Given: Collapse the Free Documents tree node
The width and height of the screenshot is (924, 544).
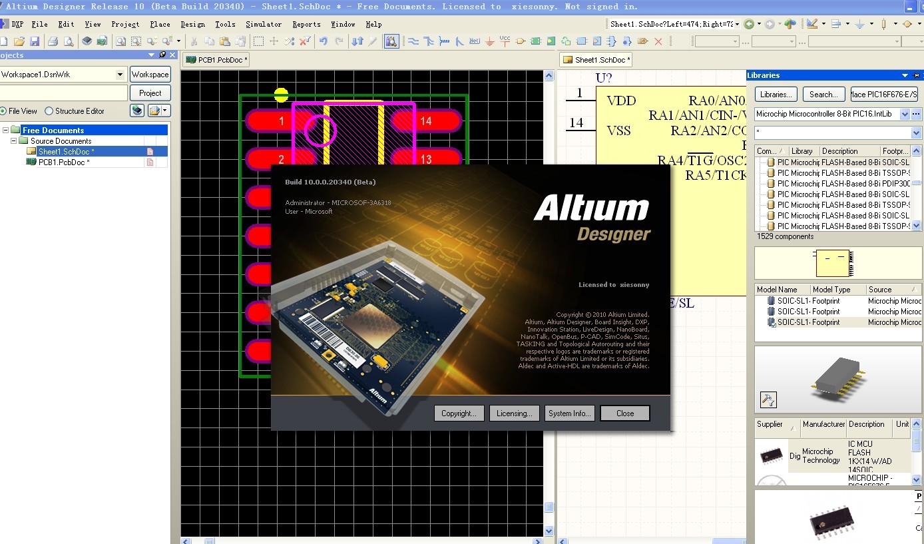Looking at the screenshot, I should tap(6, 130).
